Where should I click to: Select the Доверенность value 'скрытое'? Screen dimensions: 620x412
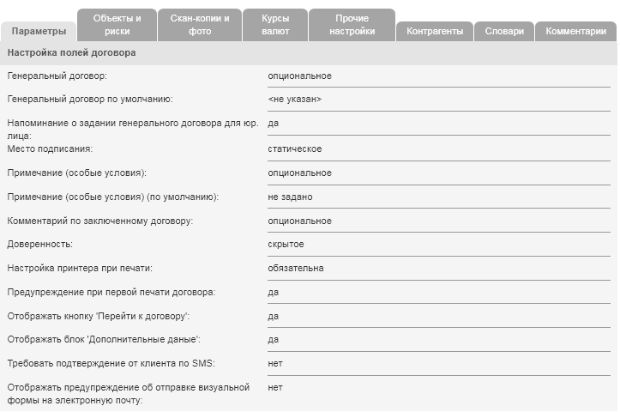[286, 245]
